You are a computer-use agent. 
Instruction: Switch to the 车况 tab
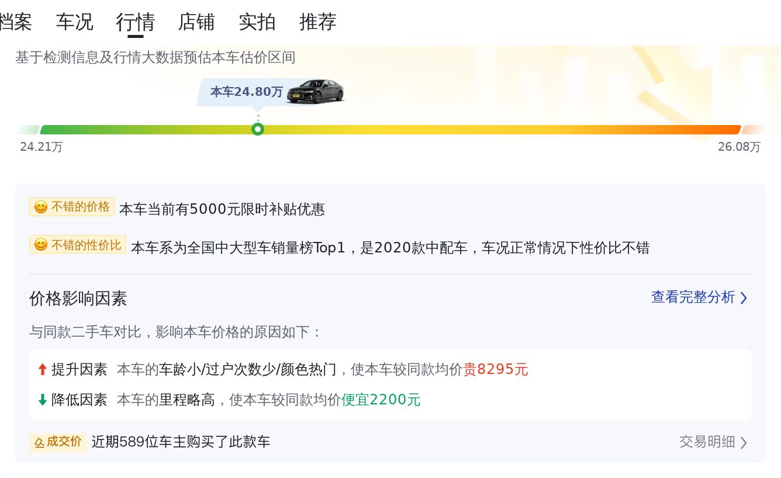74,22
